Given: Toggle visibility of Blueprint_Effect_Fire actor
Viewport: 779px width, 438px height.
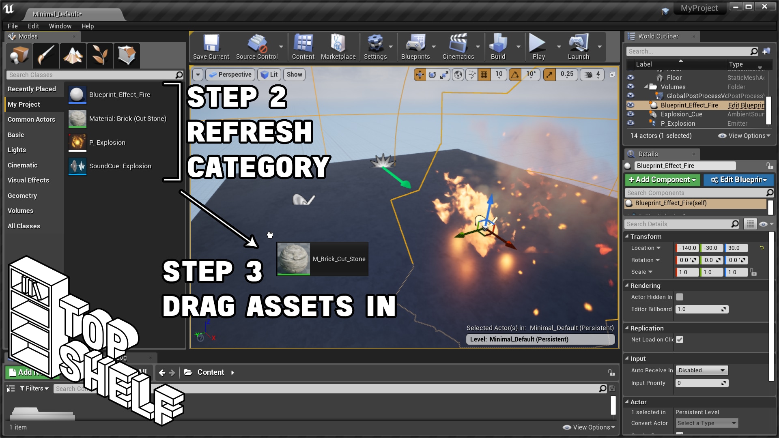Looking at the screenshot, I should [631, 105].
